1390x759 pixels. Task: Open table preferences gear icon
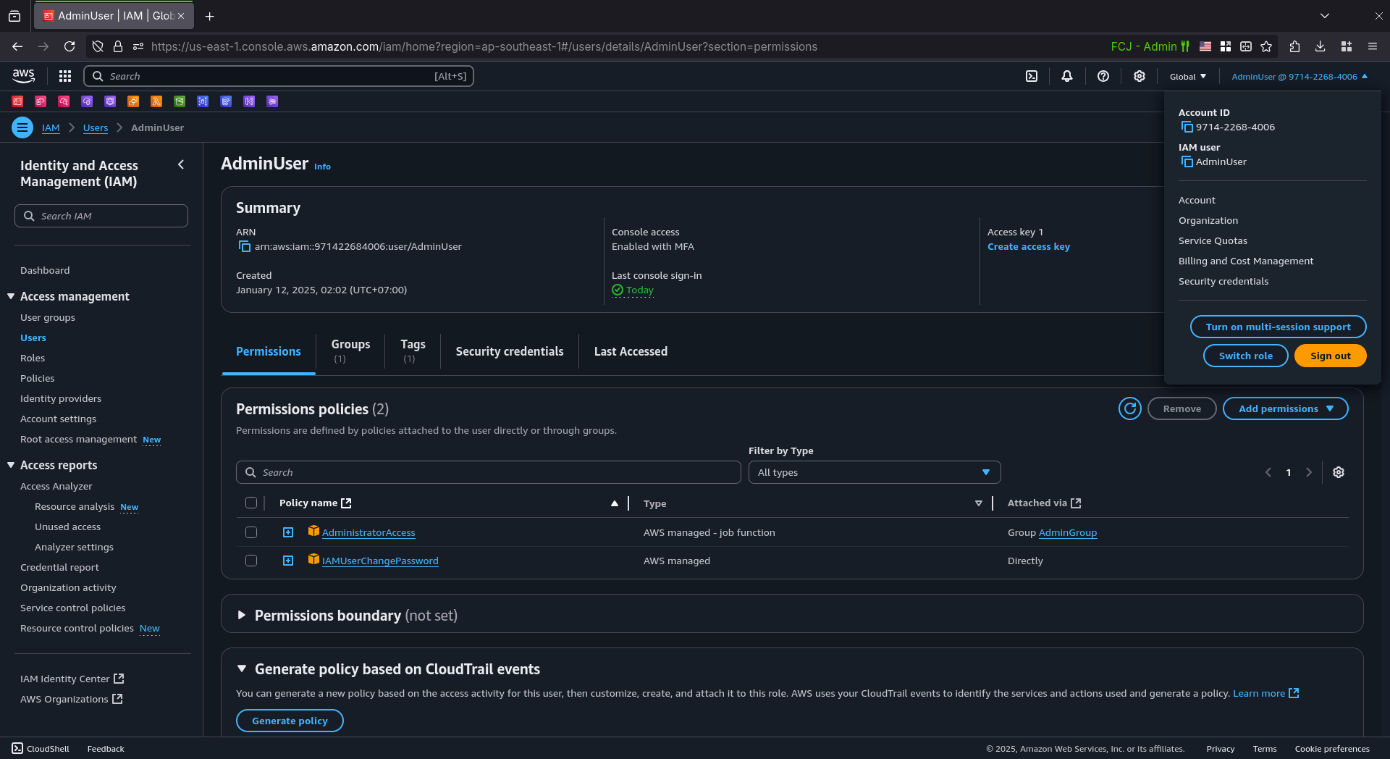tap(1339, 472)
